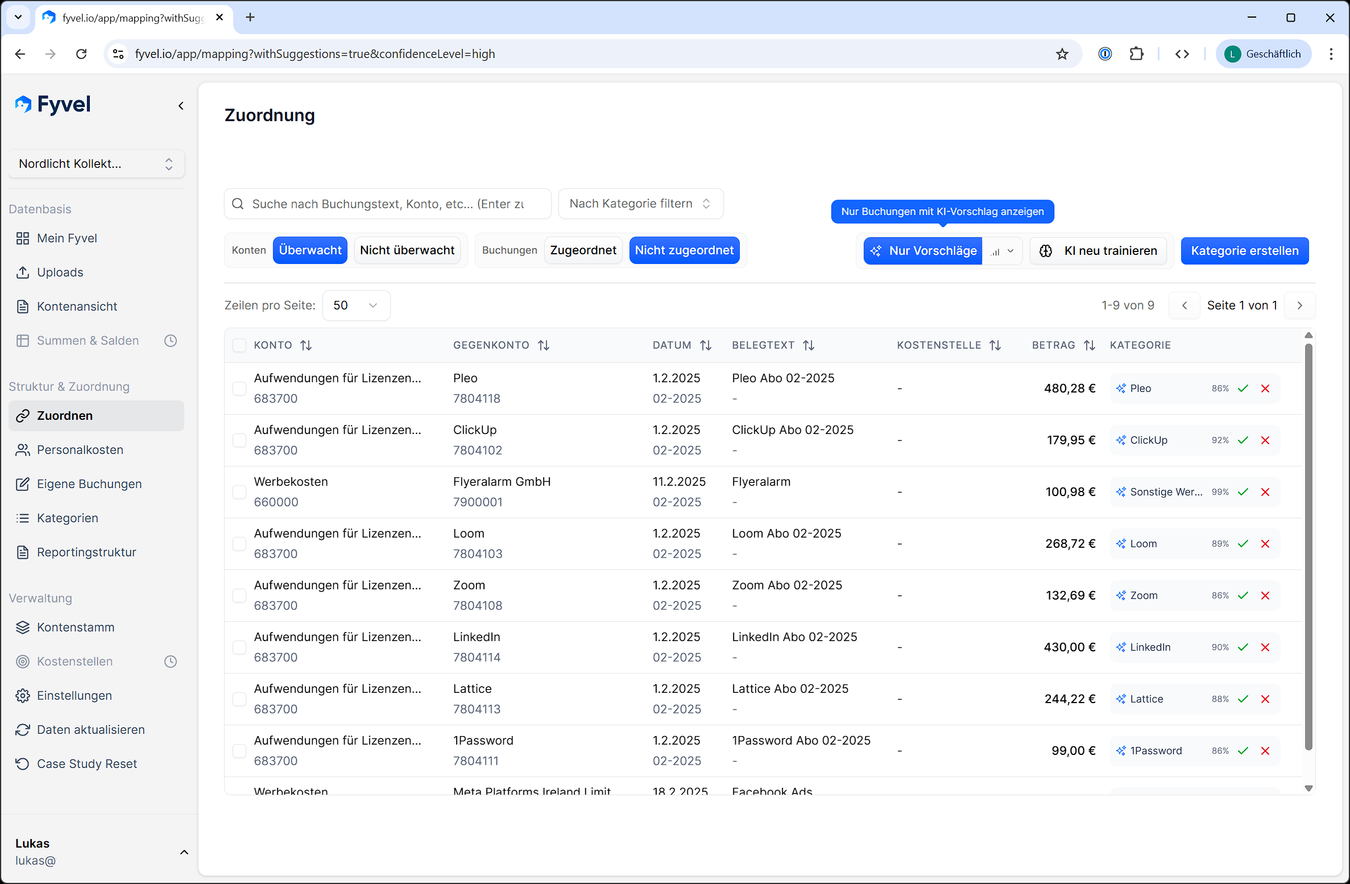The height and width of the screenshot is (884, 1350).
Task: Accept the Pleo category suggestion
Action: [x=1243, y=389]
